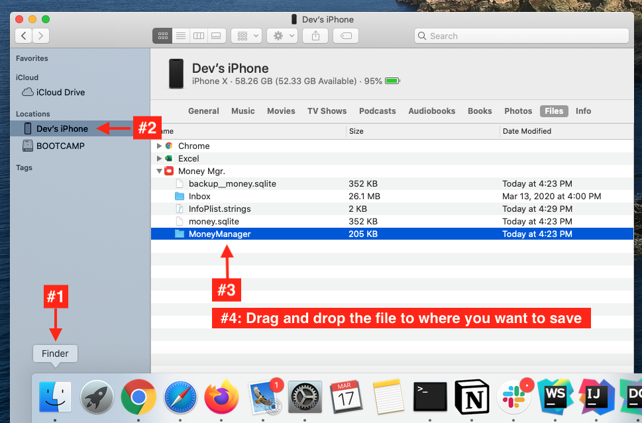
Task: Select the Chrome row in files list
Action: [x=392, y=146]
